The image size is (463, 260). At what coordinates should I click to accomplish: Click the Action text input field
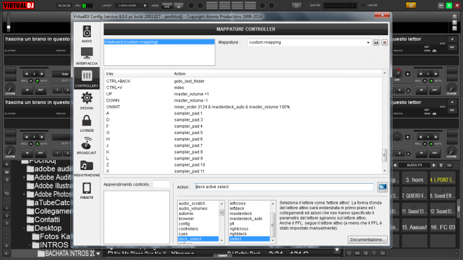(x=284, y=187)
